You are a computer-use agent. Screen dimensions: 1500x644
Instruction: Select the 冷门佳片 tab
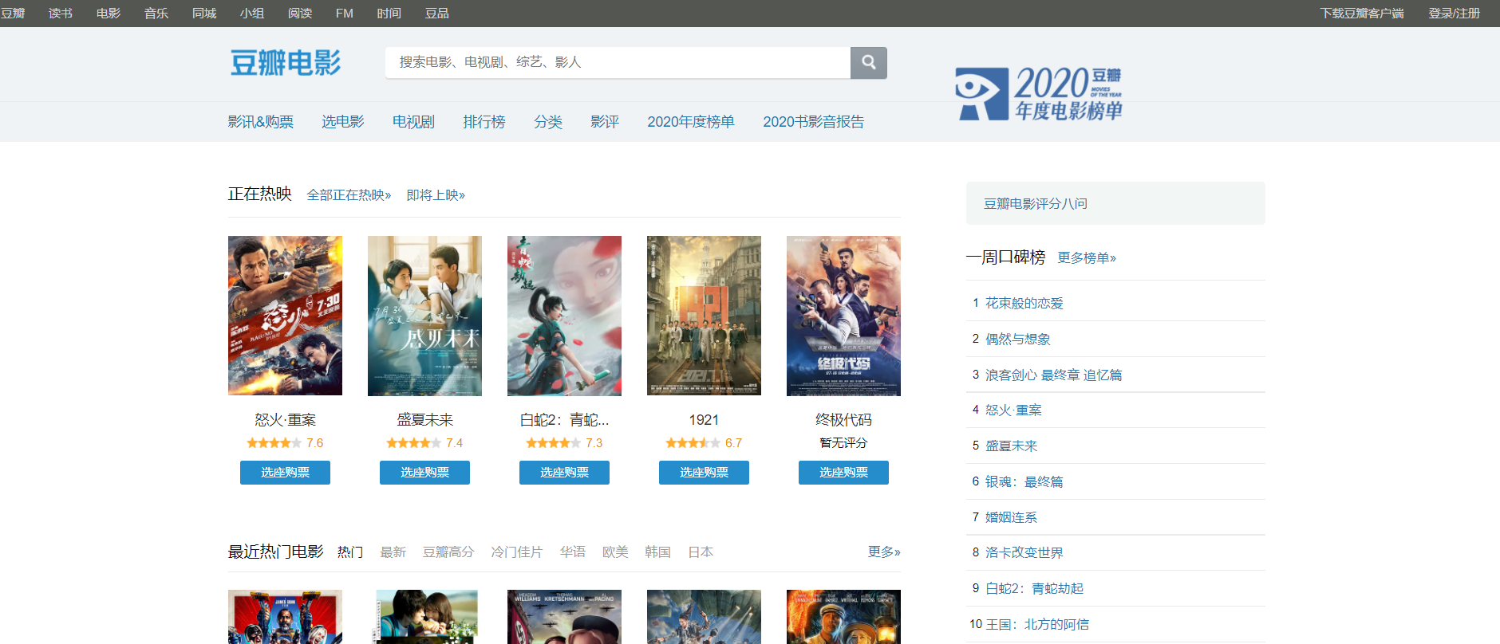pos(517,552)
